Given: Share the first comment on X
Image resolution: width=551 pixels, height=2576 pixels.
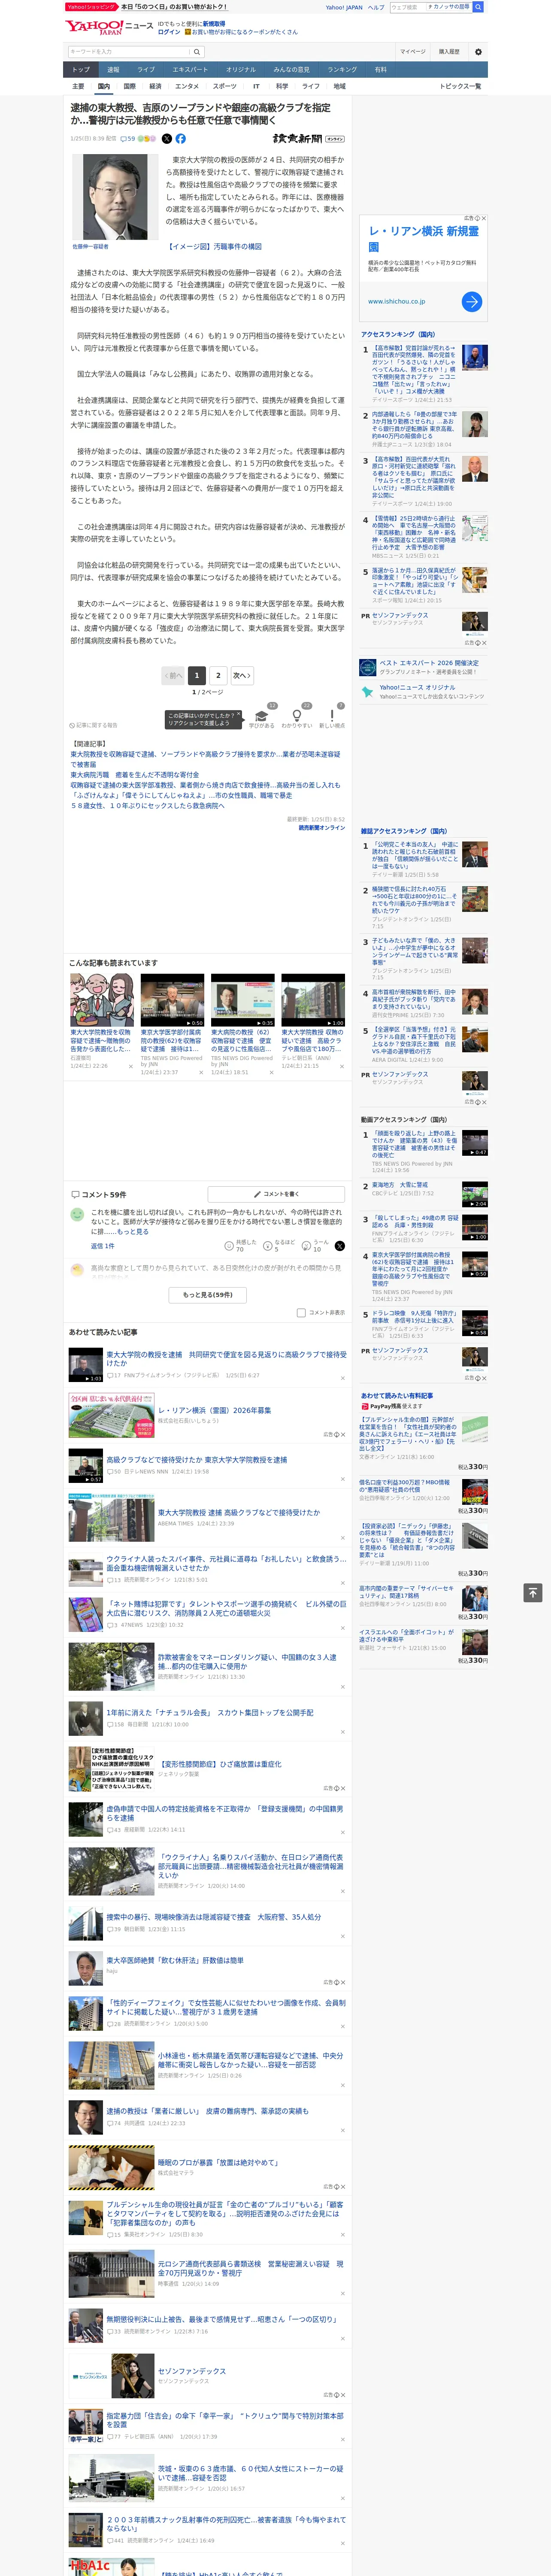Looking at the screenshot, I should coord(339,1246).
